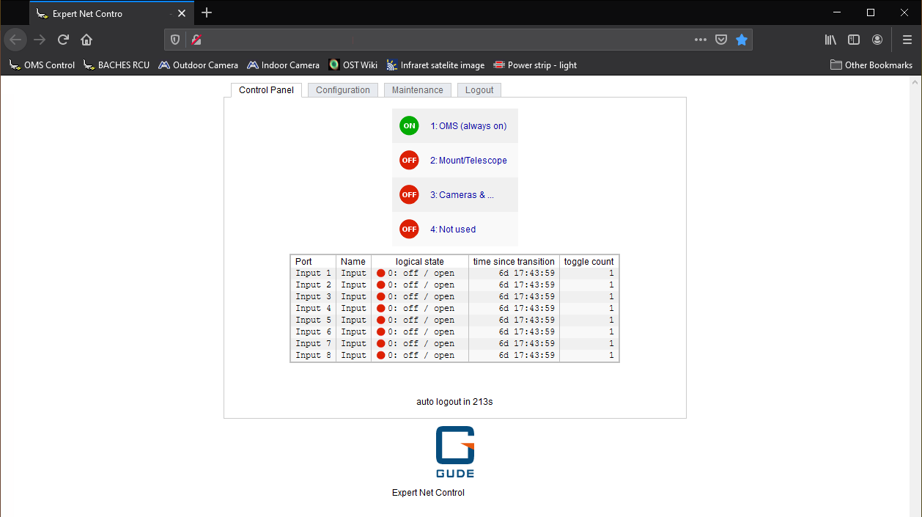Click the Logout tab
922x517 pixels.
(479, 90)
